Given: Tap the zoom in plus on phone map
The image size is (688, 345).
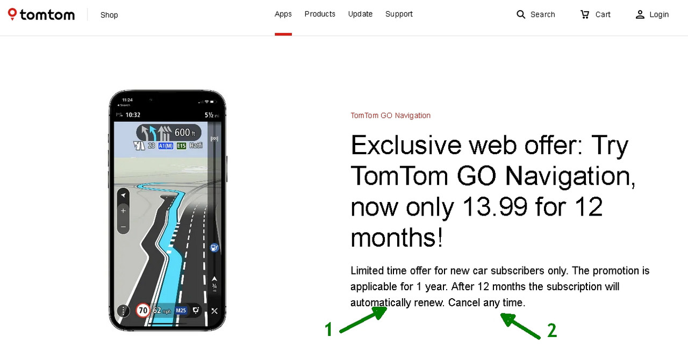Looking at the screenshot, I should coord(123,211).
